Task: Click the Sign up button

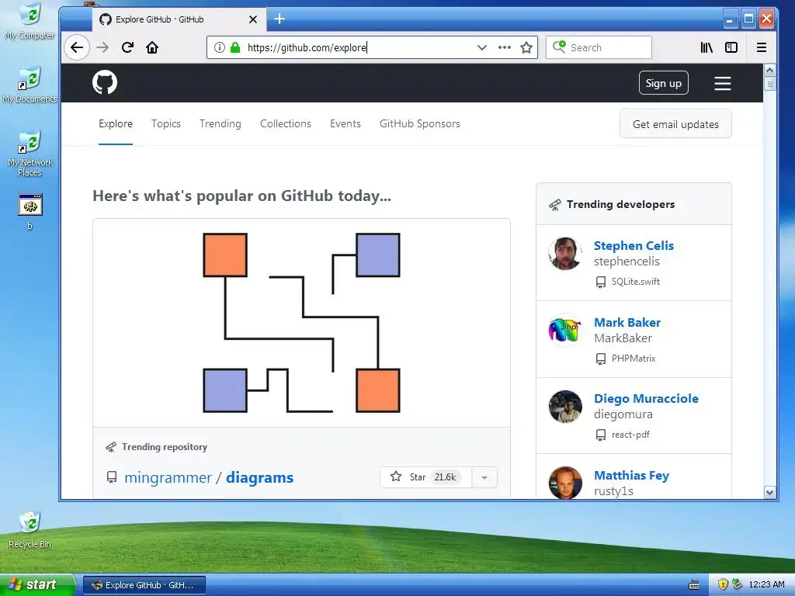Action: (663, 83)
